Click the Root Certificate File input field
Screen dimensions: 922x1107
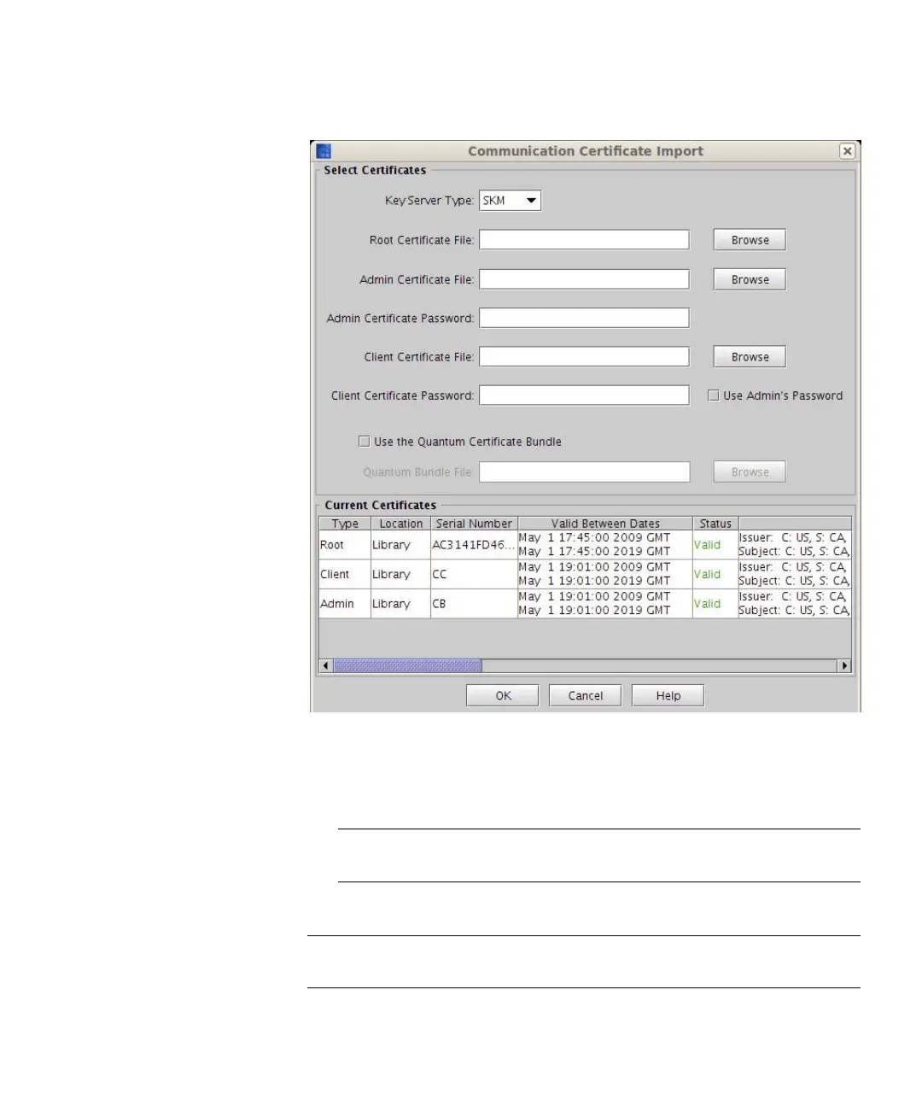pos(584,240)
